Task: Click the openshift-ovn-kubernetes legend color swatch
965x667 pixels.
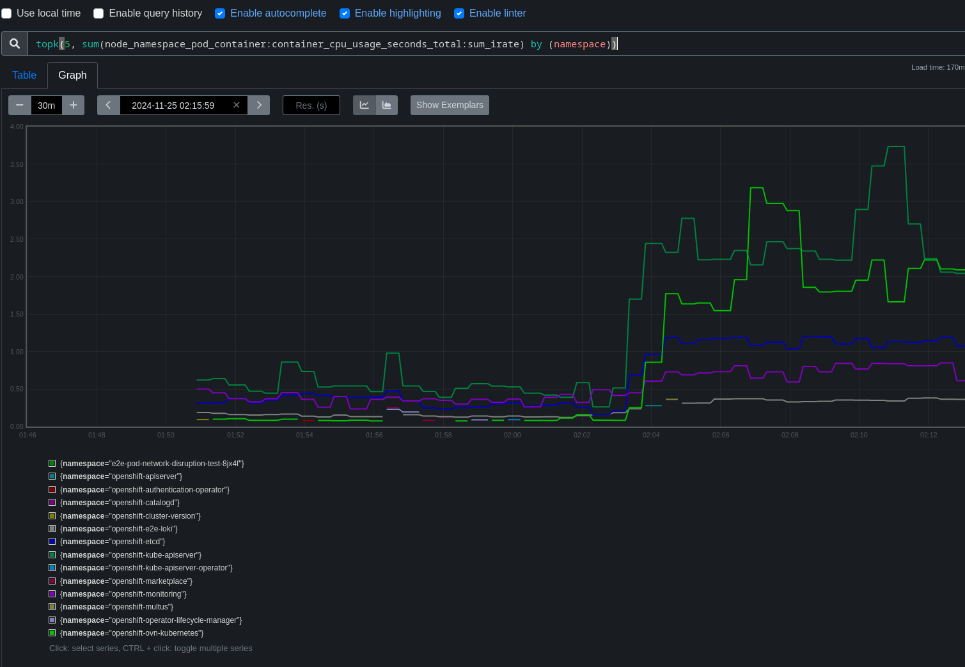Action: 52,633
